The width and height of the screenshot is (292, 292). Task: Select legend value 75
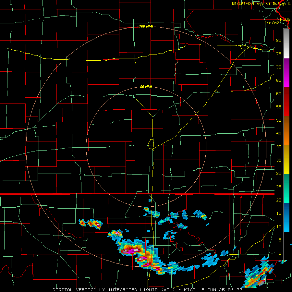[x=279, y=54]
